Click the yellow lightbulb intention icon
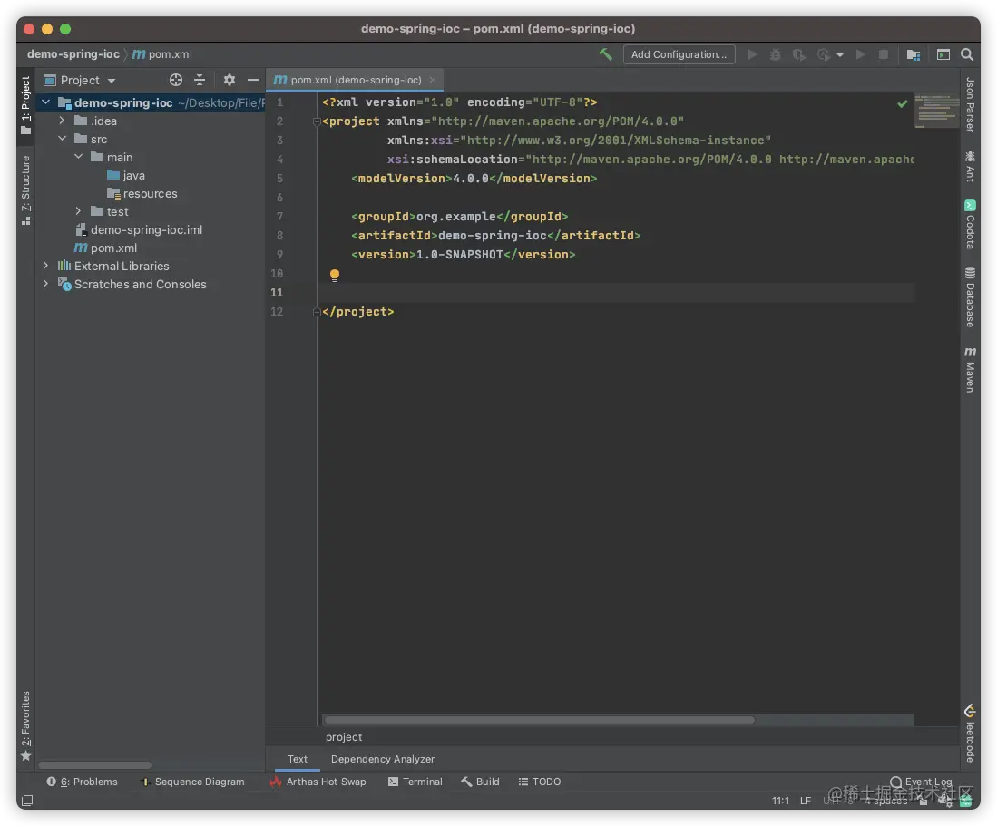The width and height of the screenshot is (997, 826). [334, 275]
